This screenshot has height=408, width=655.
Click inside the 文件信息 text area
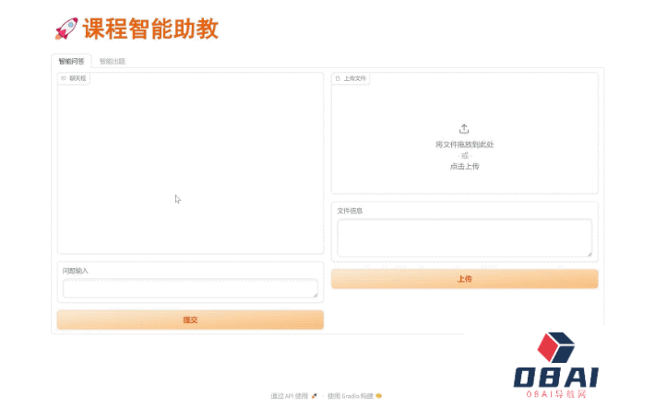[x=465, y=238]
